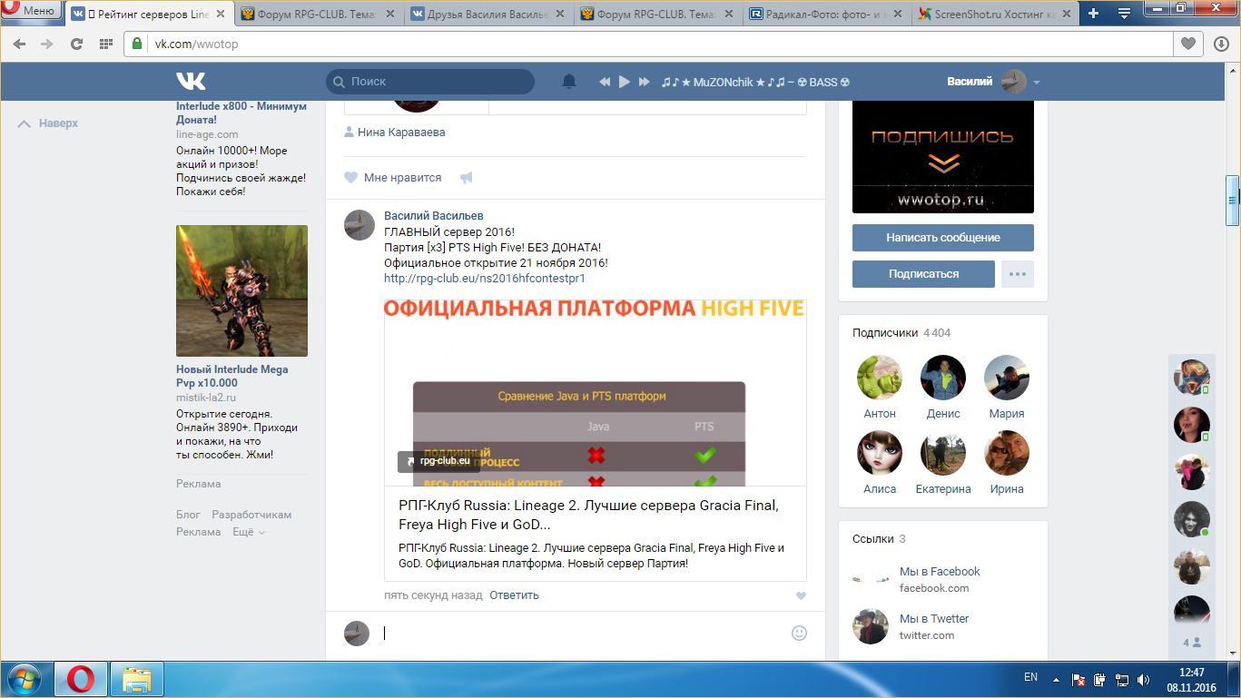
Task: Click the share megaphone icon
Action: point(467,178)
